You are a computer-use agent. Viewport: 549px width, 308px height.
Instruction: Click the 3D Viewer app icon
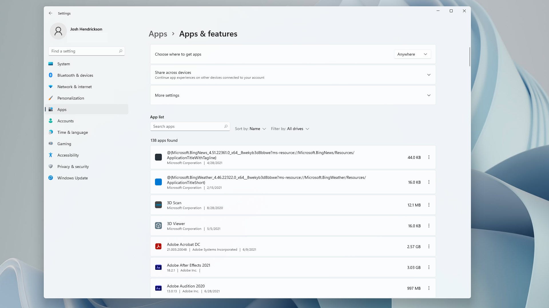click(x=158, y=226)
